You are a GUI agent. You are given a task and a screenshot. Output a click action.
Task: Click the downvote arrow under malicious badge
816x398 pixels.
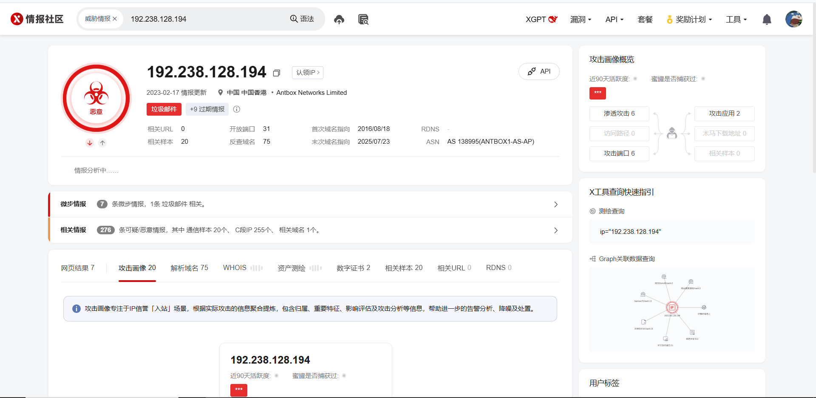90,143
